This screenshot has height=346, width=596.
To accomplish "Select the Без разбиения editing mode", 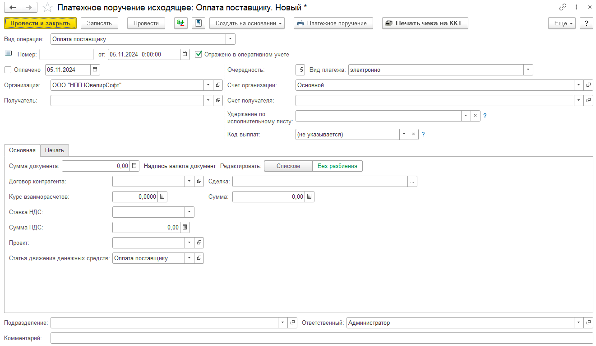I will (x=337, y=166).
